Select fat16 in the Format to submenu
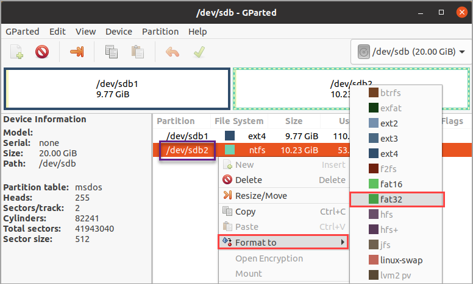This screenshot has width=473, height=284. 396,184
